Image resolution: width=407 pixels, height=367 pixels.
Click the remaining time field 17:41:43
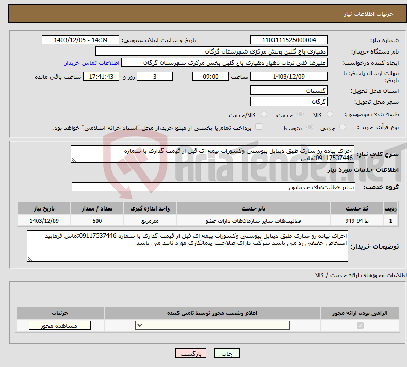click(x=101, y=76)
